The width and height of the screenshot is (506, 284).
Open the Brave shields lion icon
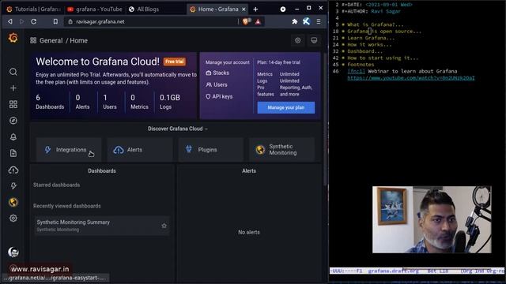[x=246, y=21]
